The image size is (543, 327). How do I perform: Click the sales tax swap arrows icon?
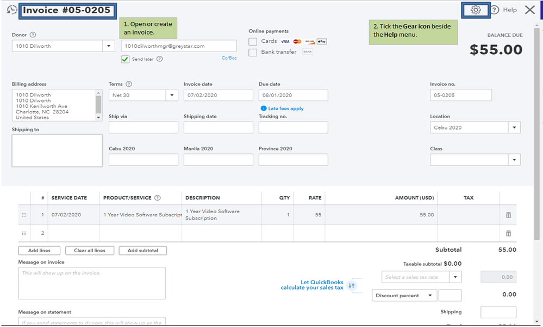coord(351,285)
